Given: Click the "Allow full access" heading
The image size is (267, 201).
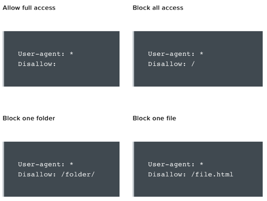Looking at the screenshot, I should (29, 8).
